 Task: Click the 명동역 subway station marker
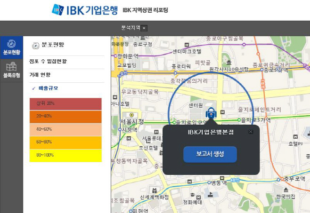tap(209, 182)
